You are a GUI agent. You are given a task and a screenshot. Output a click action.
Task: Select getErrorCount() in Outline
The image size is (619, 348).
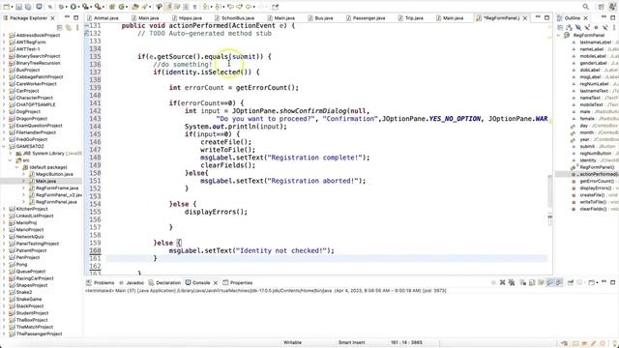pos(597,181)
